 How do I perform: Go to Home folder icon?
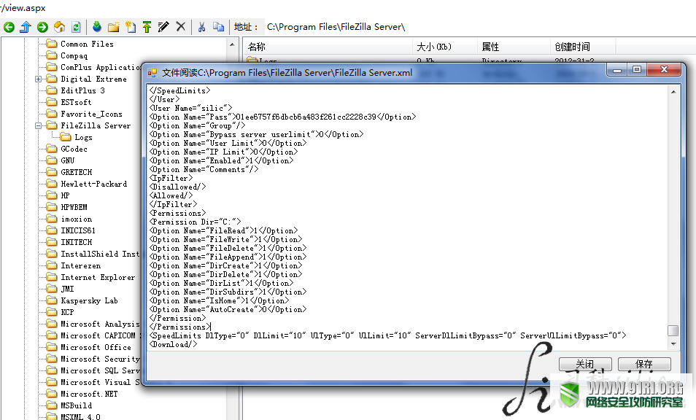(59, 27)
